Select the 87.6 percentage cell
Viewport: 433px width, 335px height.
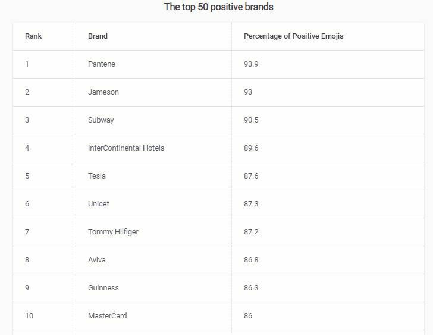[x=251, y=176]
